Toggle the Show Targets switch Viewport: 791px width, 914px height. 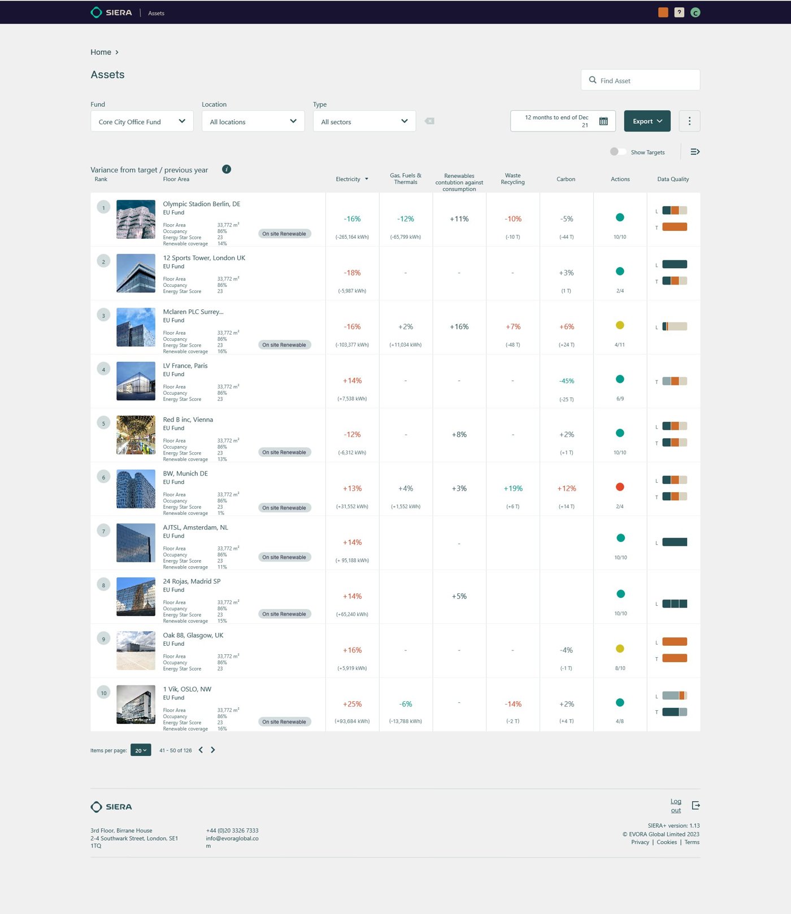click(x=618, y=152)
